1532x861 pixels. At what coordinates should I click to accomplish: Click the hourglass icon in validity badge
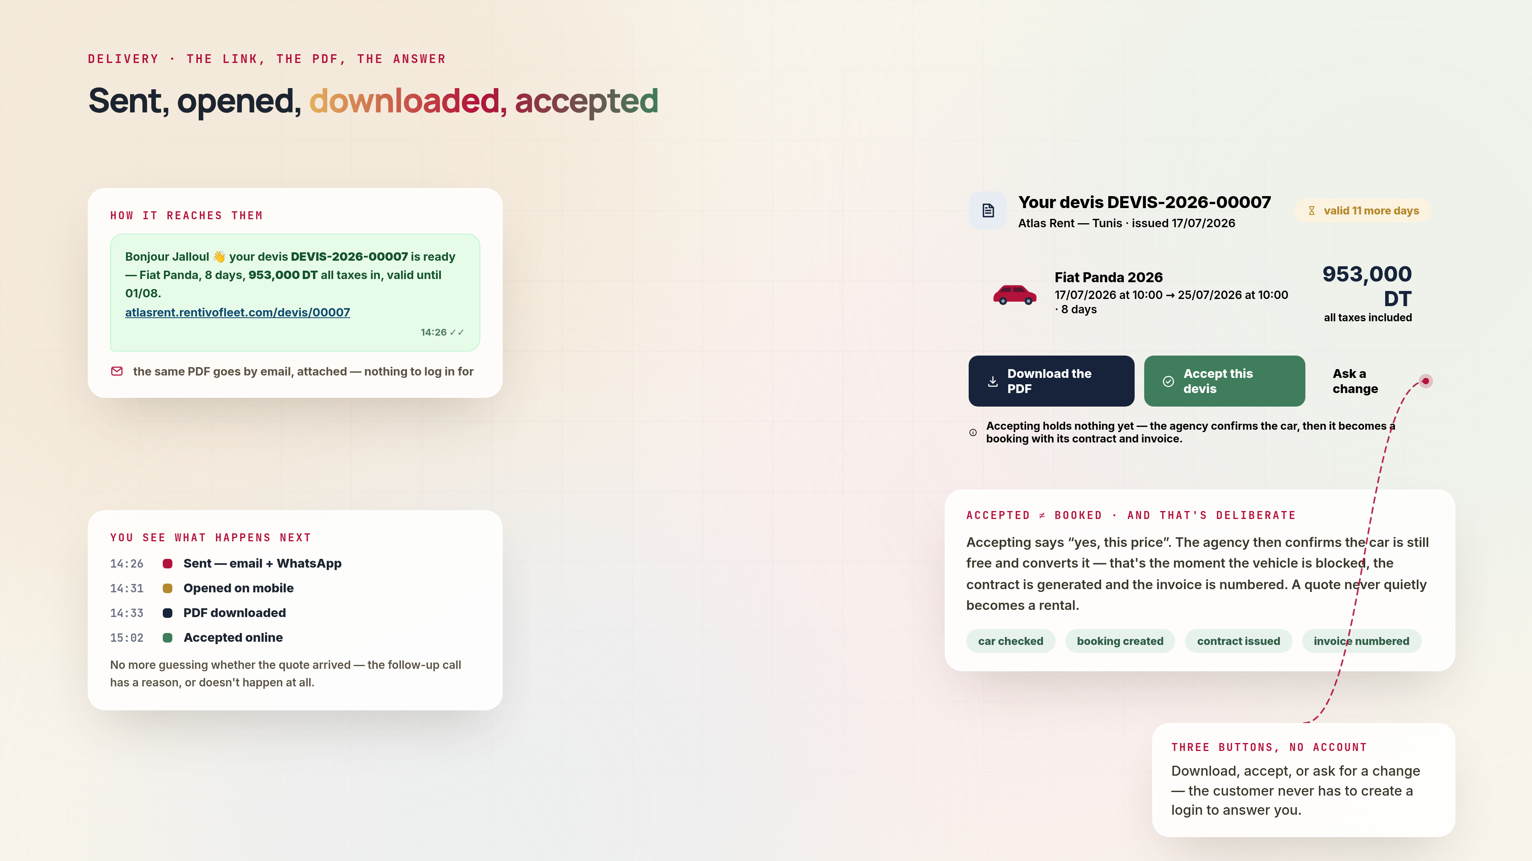coord(1311,211)
